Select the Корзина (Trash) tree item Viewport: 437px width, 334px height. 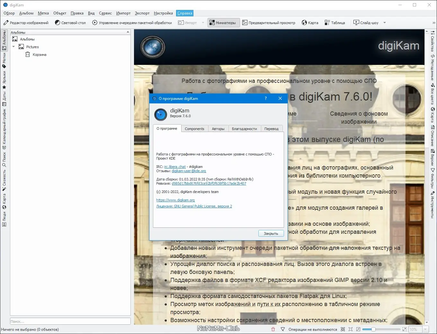[36, 55]
